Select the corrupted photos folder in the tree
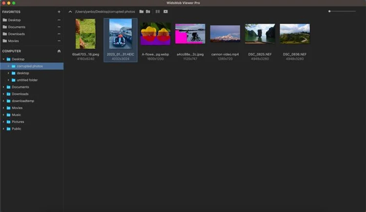The image size is (366, 212). (x=32, y=66)
